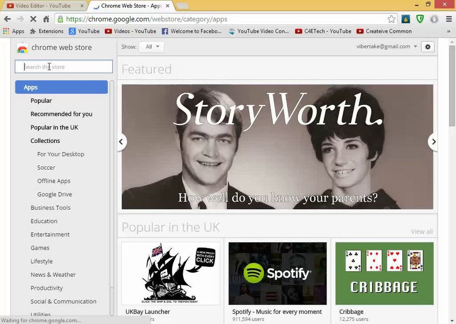Open the Soccer collection

pyautogui.click(x=46, y=167)
